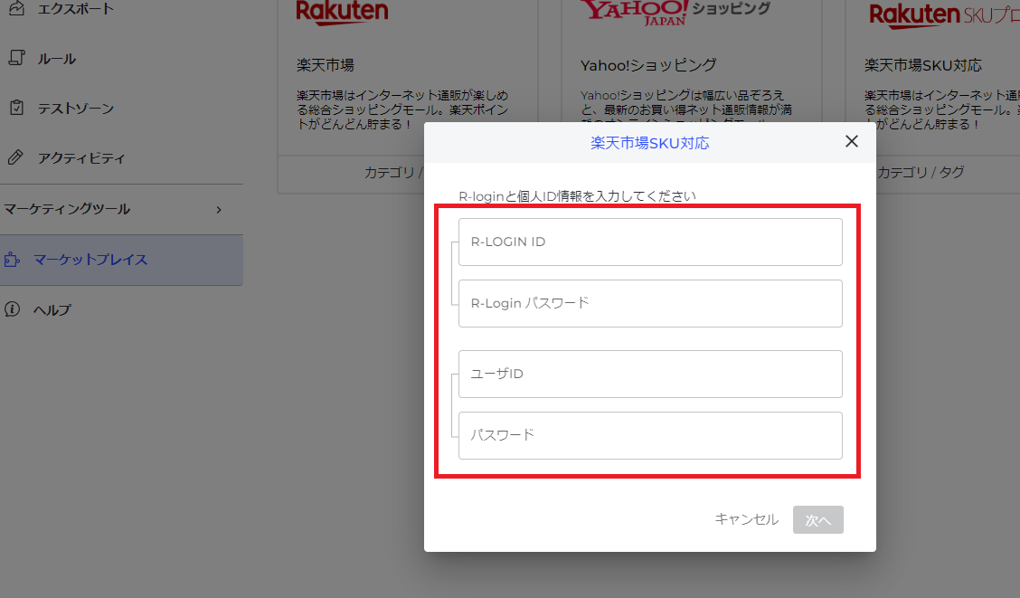Focus the ユーザID field
Screen dimensions: 1020x598
point(650,375)
